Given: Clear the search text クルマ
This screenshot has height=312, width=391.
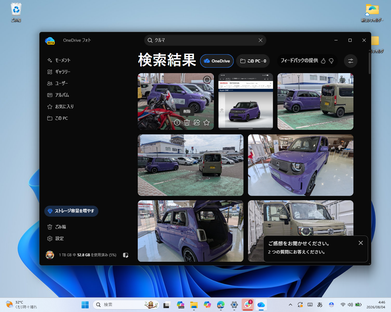Looking at the screenshot, I should (x=261, y=40).
